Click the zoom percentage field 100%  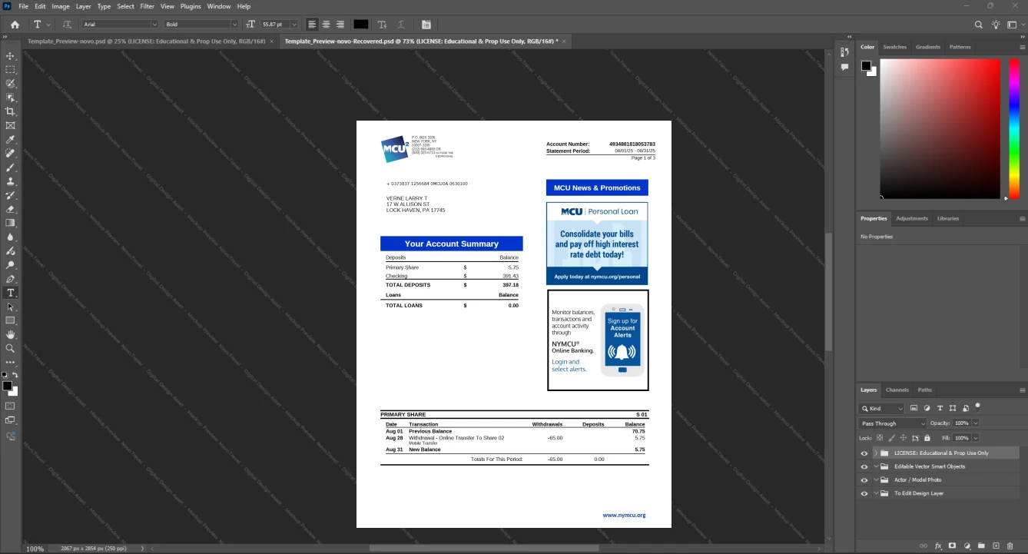tap(35, 549)
